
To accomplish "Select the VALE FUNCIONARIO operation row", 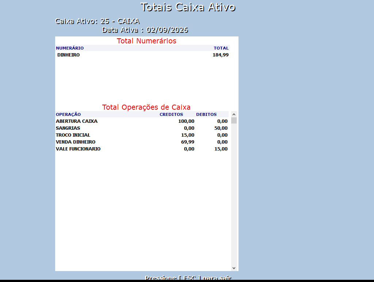I will pos(142,149).
